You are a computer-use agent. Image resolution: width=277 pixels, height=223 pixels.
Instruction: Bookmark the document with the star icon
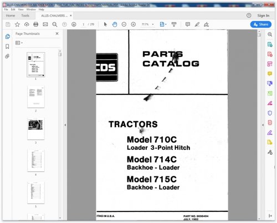click(x=17, y=24)
